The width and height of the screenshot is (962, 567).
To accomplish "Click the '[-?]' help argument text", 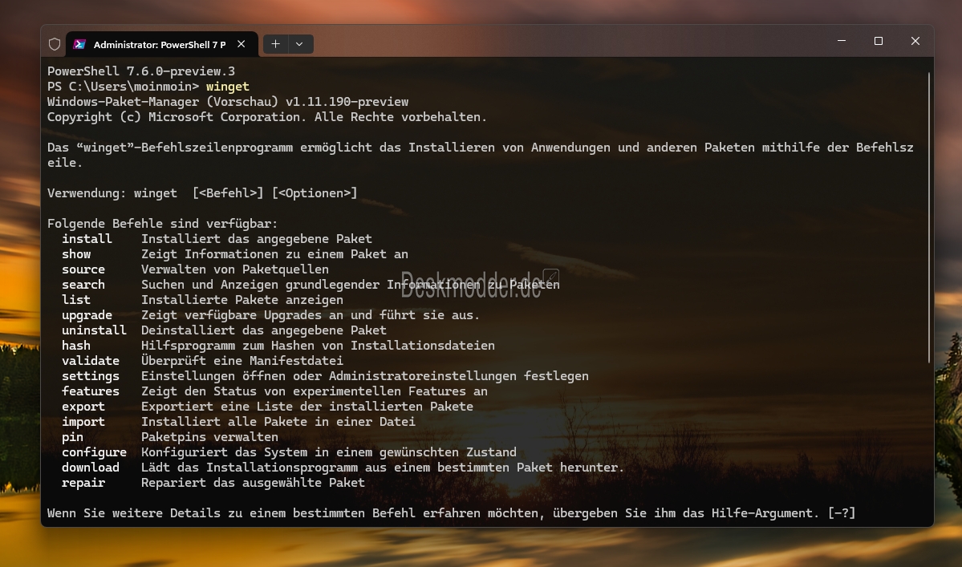I will tap(841, 513).
